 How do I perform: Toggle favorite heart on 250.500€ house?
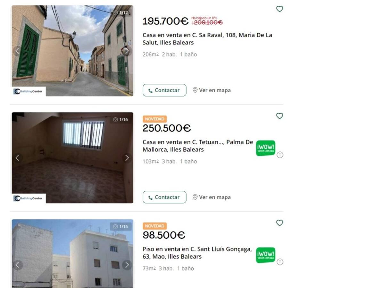(x=279, y=116)
